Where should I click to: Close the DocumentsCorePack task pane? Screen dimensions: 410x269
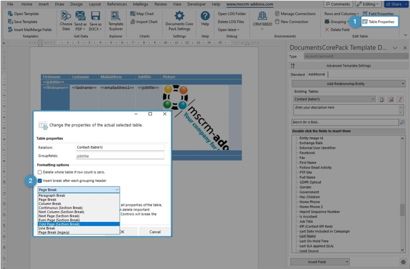[405, 48]
